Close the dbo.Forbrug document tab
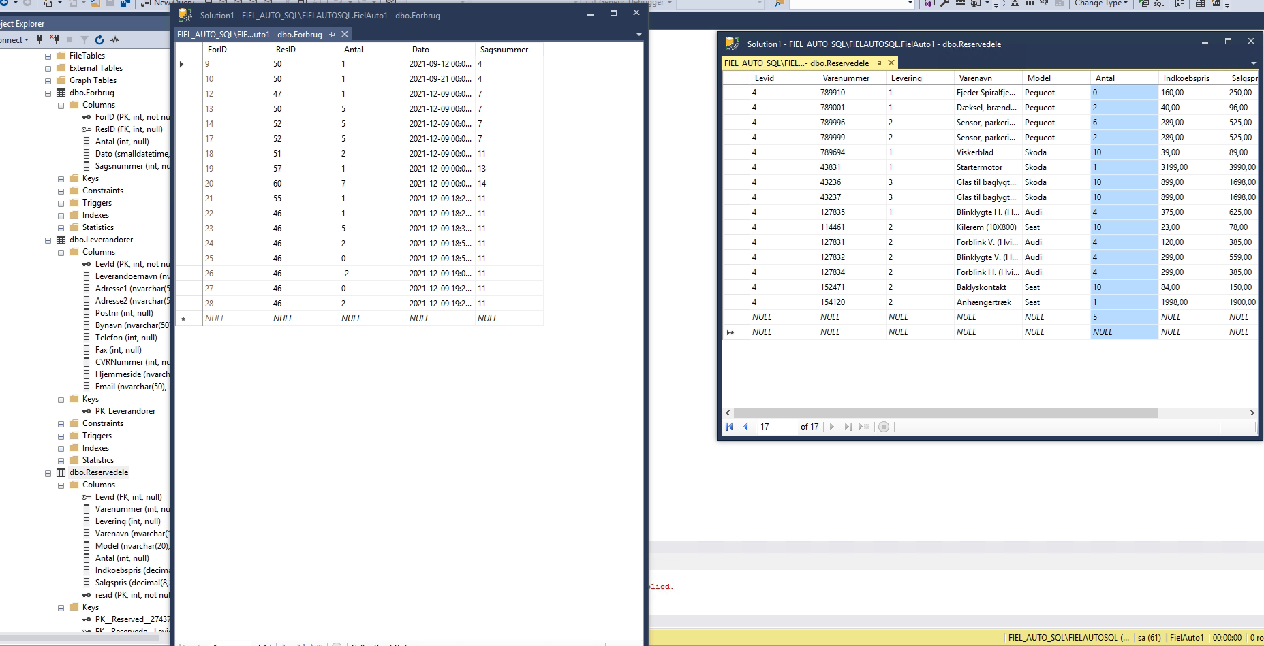 (345, 34)
